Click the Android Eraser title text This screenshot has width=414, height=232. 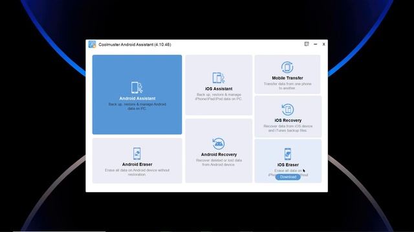point(137,164)
